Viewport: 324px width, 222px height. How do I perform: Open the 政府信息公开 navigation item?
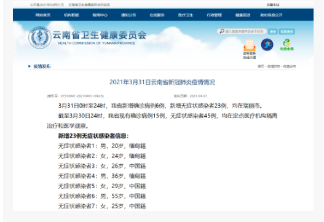271,15
